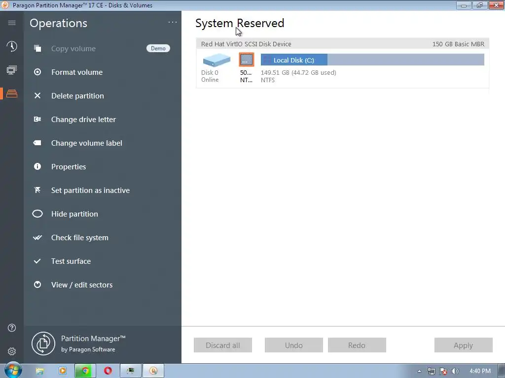The width and height of the screenshot is (505, 378).
Task: Click the Paragon Partition Manager logo
Action: tap(43, 344)
